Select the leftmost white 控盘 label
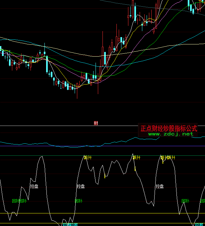 [34, 186]
